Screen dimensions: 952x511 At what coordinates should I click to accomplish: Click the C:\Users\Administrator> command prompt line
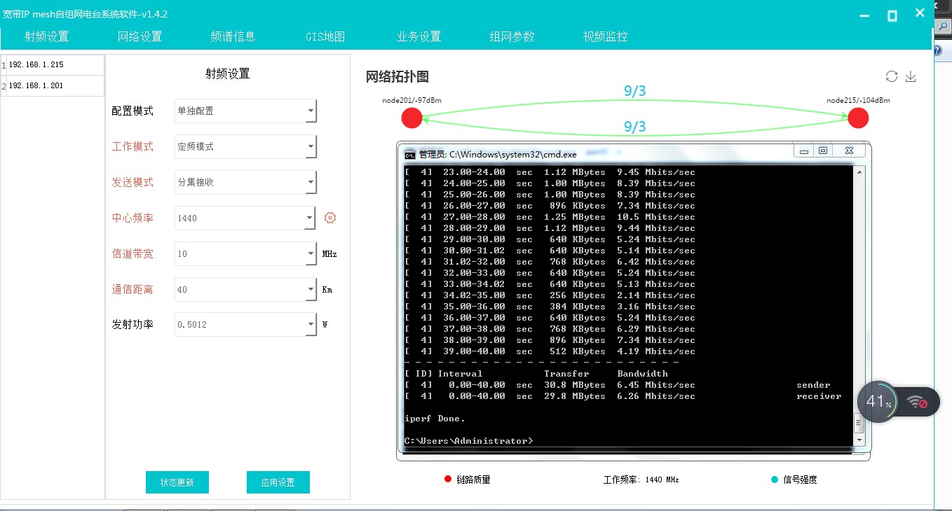469,441
